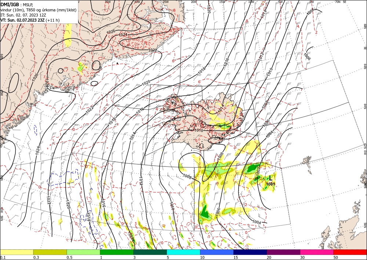Click the '15' legend scale label
The height and width of the screenshot is (260, 367).
(236, 257)
